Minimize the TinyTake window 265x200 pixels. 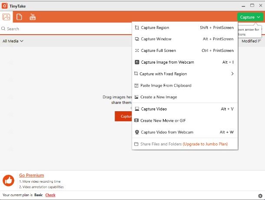click(243, 6)
